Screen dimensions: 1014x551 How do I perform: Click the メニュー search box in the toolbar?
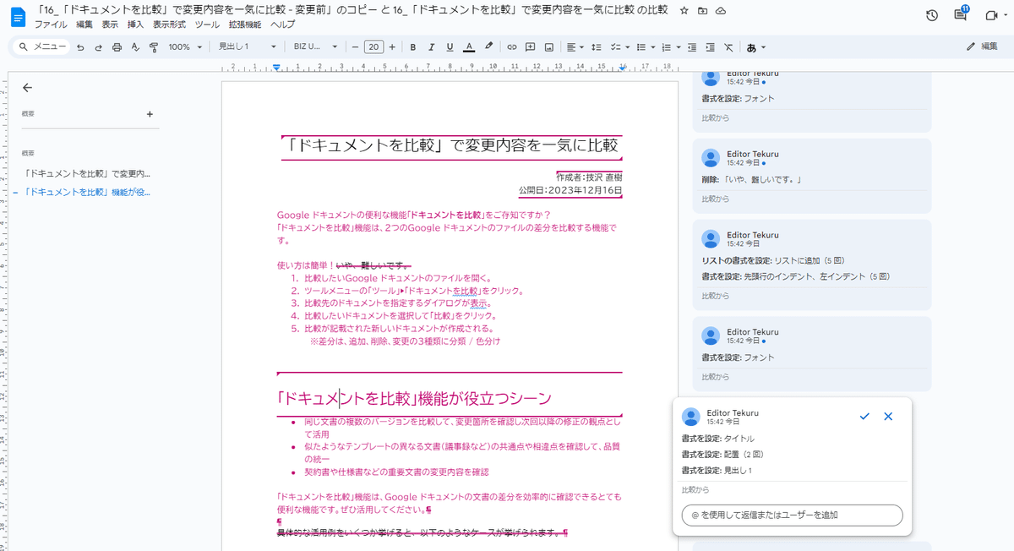tap(41, 47)
